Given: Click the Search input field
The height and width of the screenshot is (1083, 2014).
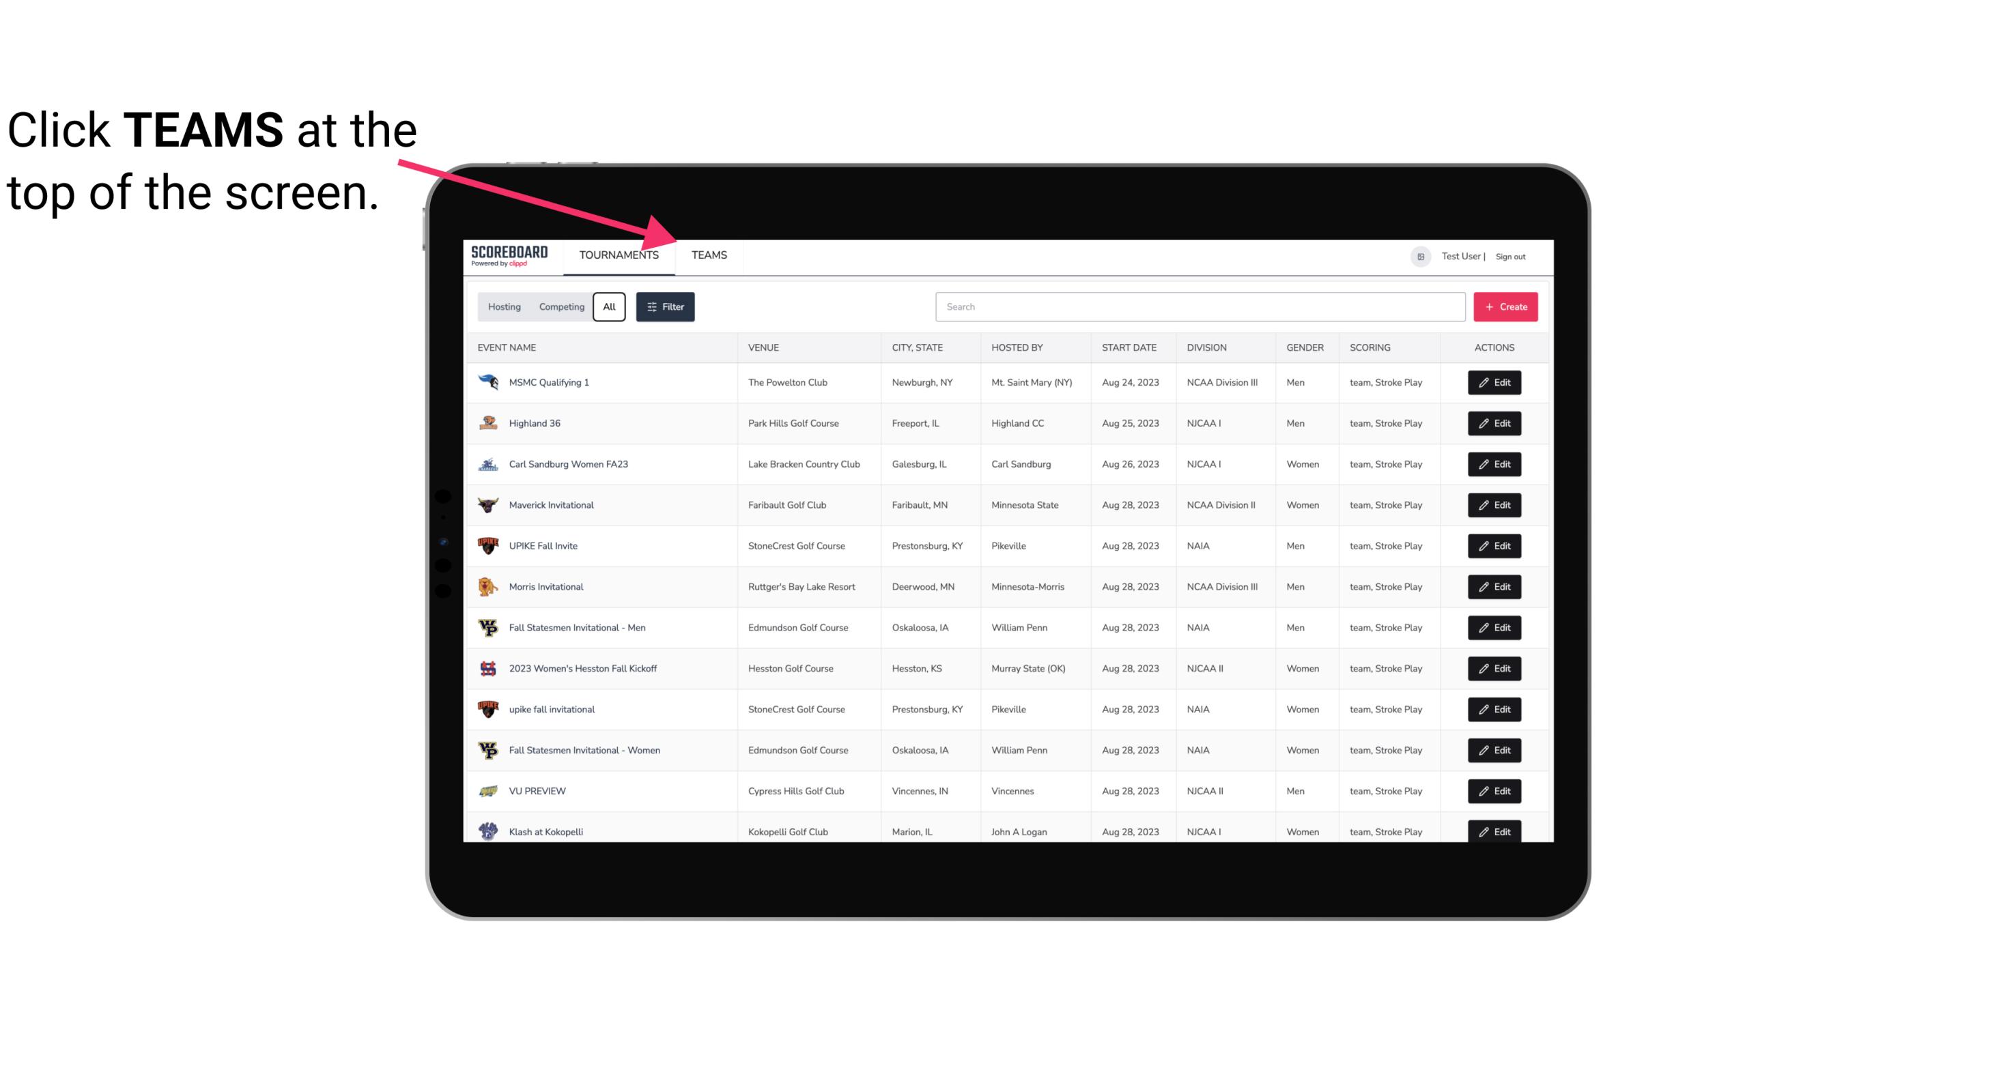Looking at the screenshot, I should click(x=1199, y=306).
